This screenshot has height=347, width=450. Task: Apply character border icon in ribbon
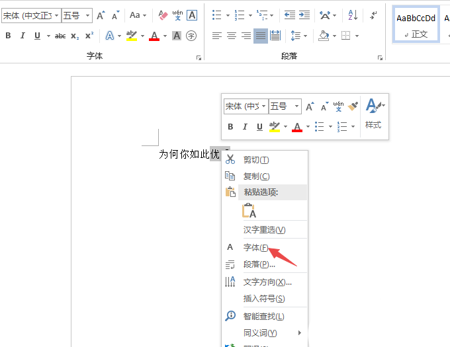coord(192,15)
